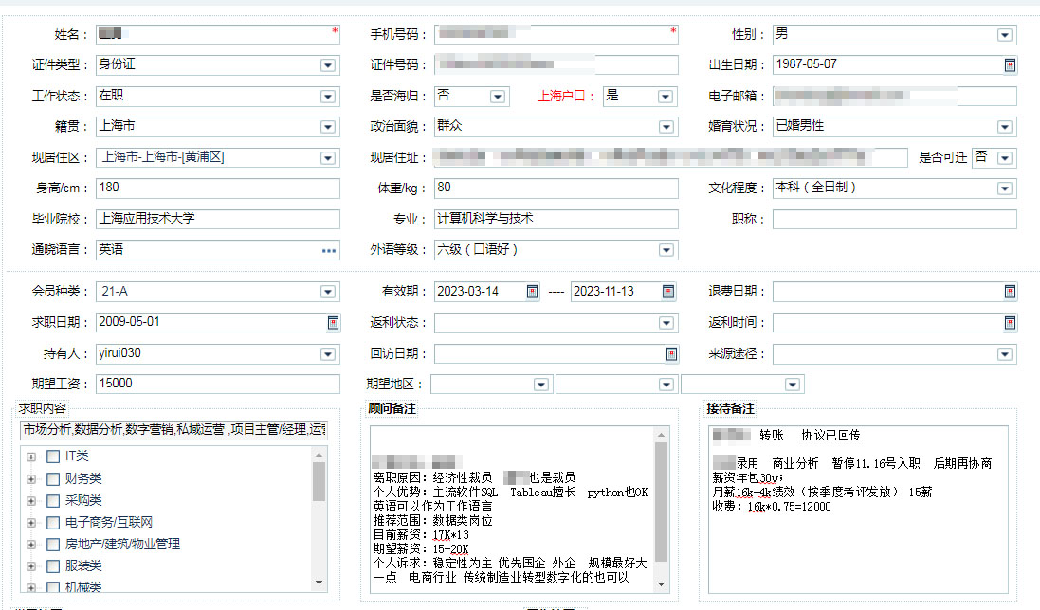Click the 毕业院校 input field
1040x610 pixels.
217,219
